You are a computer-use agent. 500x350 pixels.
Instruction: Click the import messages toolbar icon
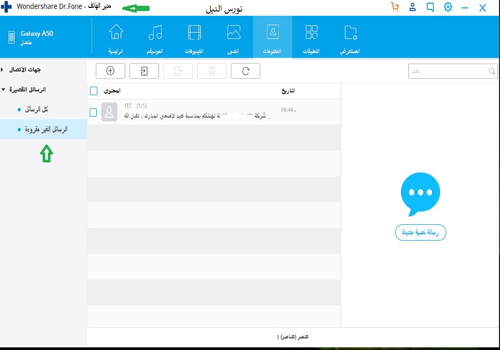tap(144, 71)
